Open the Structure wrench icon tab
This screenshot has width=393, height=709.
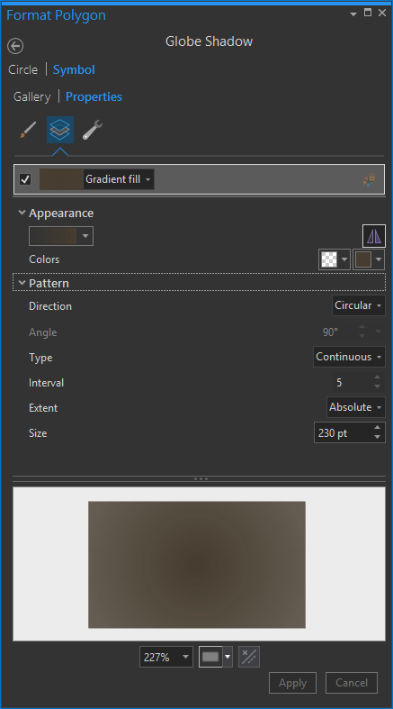92,130
